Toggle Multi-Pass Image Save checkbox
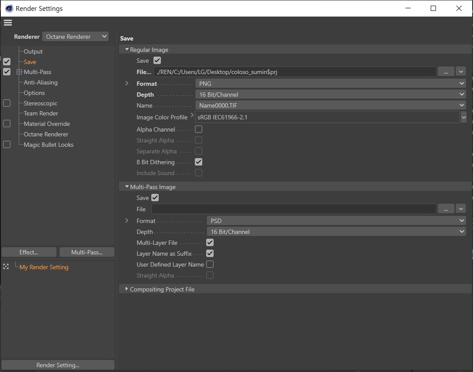Viewport: 473px width, 372px height. [x=155, y=197]
